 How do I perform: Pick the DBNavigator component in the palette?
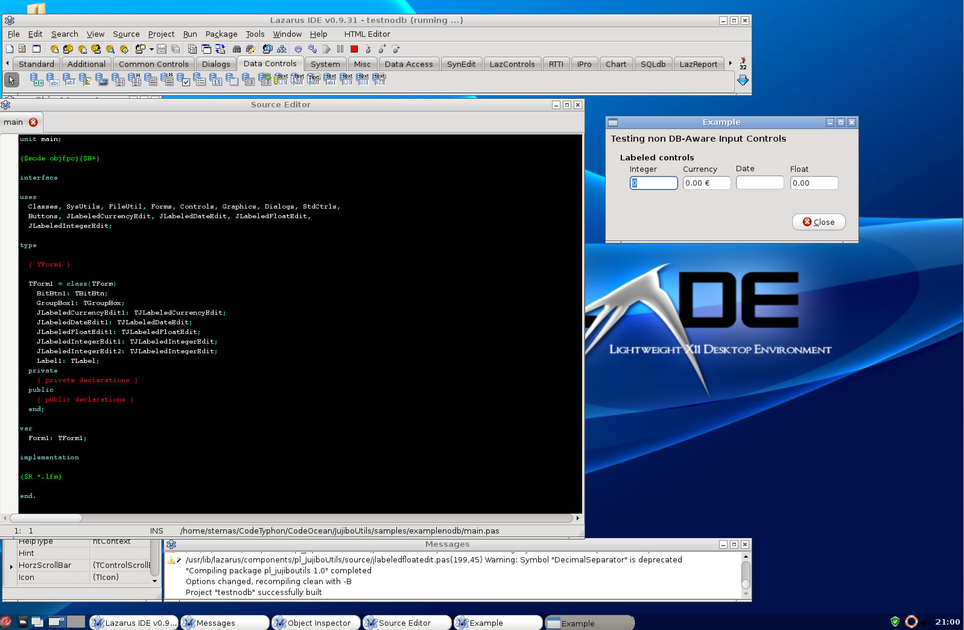tap(37, 80)
